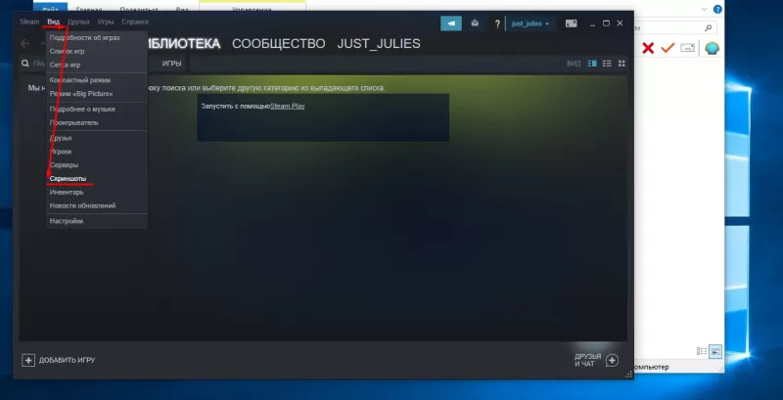Switch Explorer to large icons view

[715, 352]
